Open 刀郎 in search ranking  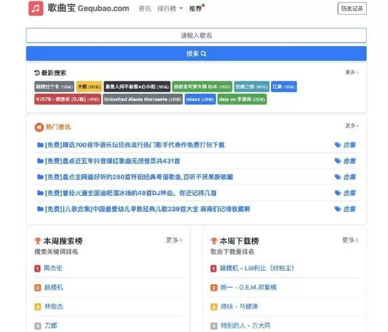tap(51, 326)
